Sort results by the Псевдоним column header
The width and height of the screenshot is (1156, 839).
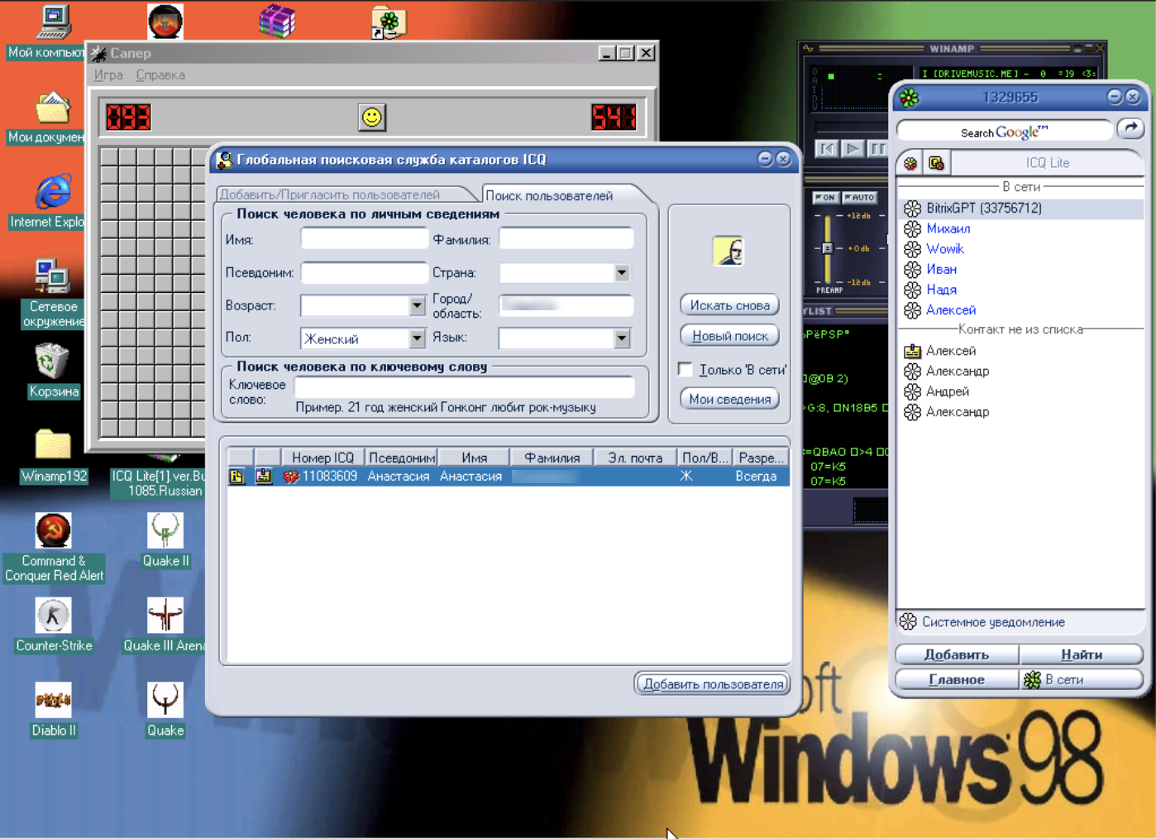[401, 458]
